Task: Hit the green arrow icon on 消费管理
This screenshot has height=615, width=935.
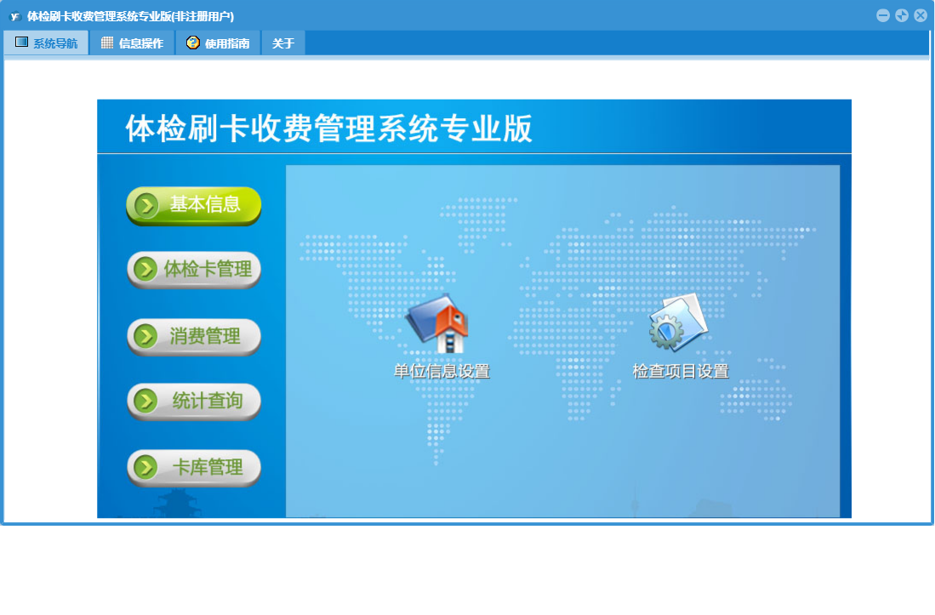Action: 146,336
